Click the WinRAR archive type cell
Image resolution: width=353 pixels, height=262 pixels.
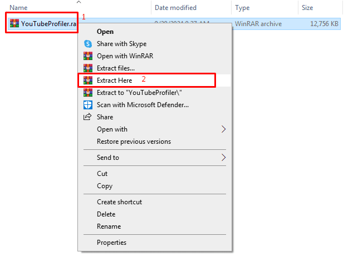[x=258, y=24]
